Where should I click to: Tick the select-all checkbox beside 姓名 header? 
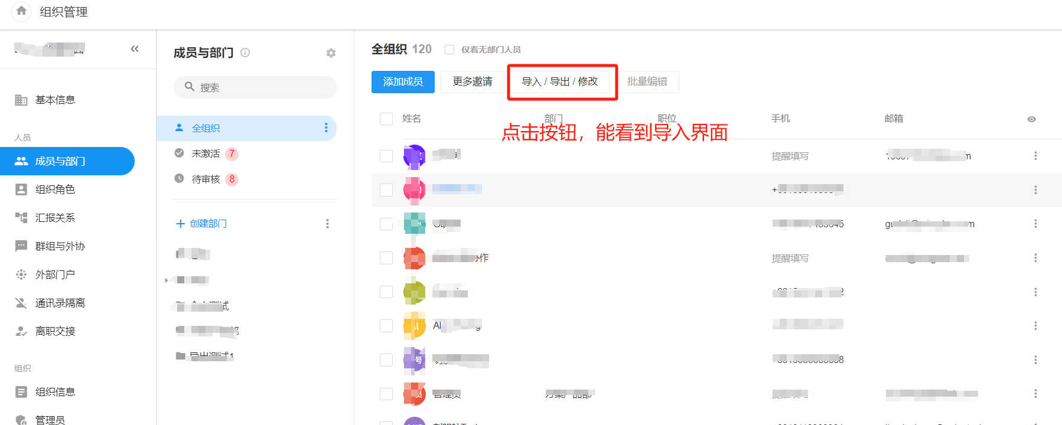386,119
